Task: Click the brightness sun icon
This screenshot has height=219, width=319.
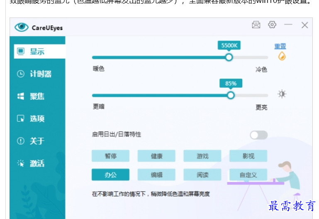Action: (x=282, y=94)
